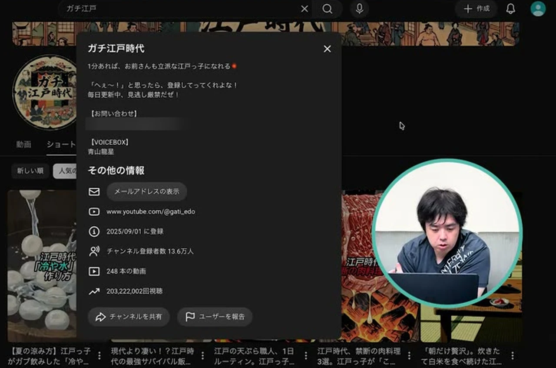Click title 「朝だけ贅沢」。炊きたて白米
The height and width of the screenshot is (368, 556).
click(461, 356)
